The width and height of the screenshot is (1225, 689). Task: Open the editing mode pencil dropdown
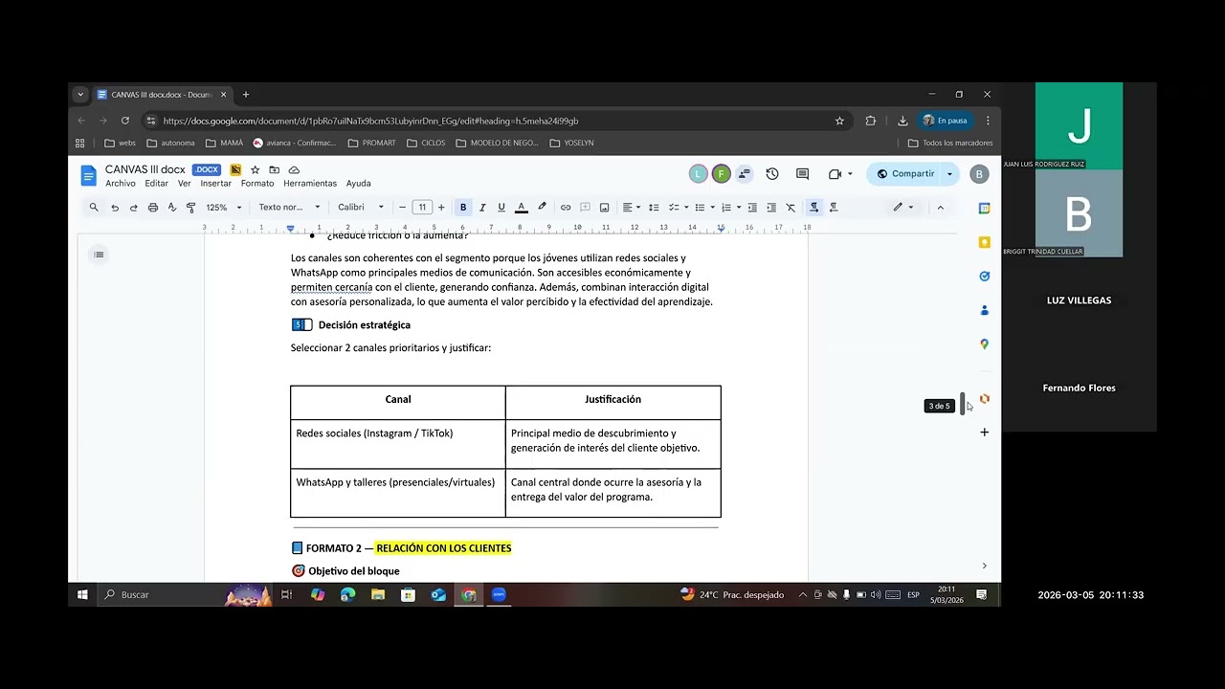tap(903, 208)
